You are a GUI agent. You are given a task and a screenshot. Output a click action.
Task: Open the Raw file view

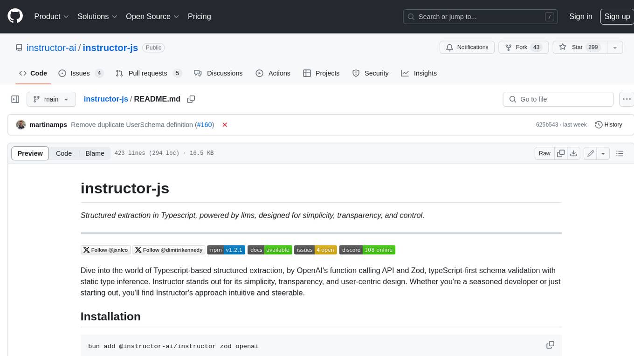544,153
